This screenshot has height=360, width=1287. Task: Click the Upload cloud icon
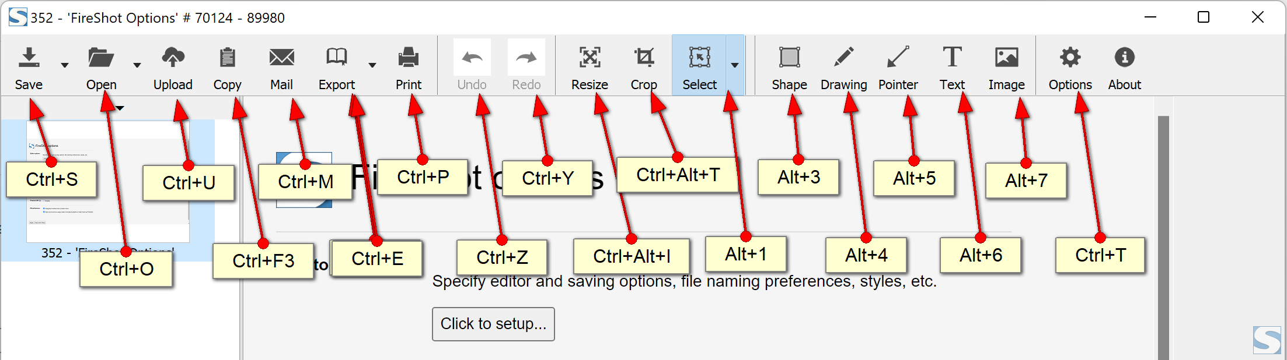pyautogui.click(x=173, y=58)
